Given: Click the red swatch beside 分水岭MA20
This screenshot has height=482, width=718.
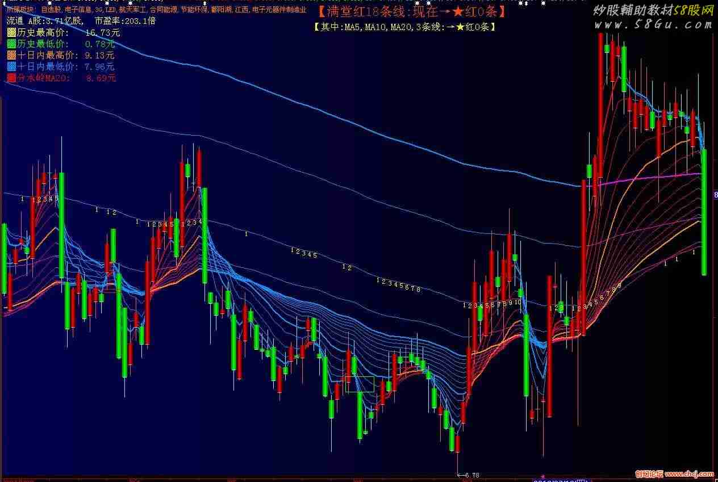Looking at the screenshot, I should [x=11, y=78].
